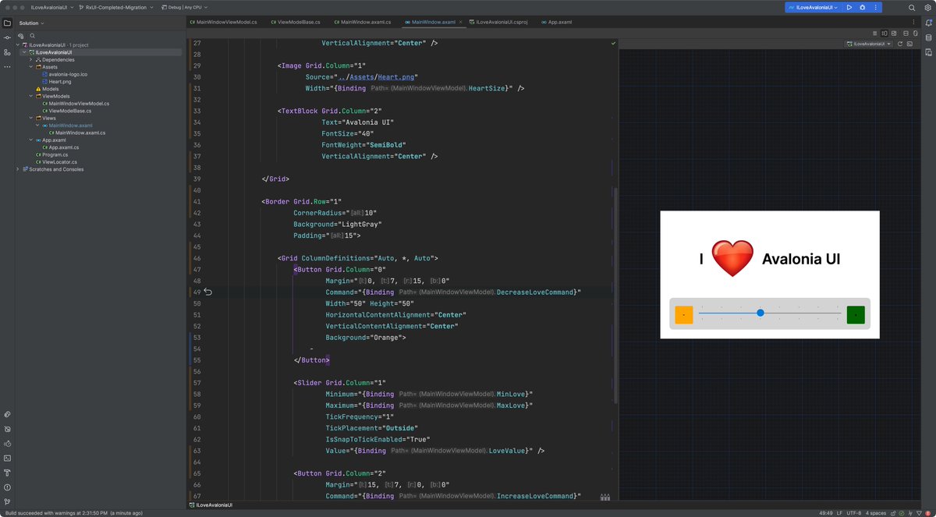936x517 pixels.
Task: Switch to editor and preview split mode
Action: coord(885,34)
